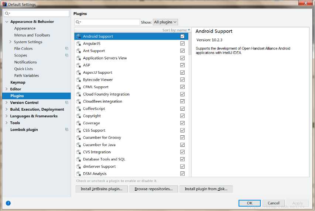Uncheck the CoffeeScript plugin
The height and width of the screenshot is (211, 315).
click(182, 108)
